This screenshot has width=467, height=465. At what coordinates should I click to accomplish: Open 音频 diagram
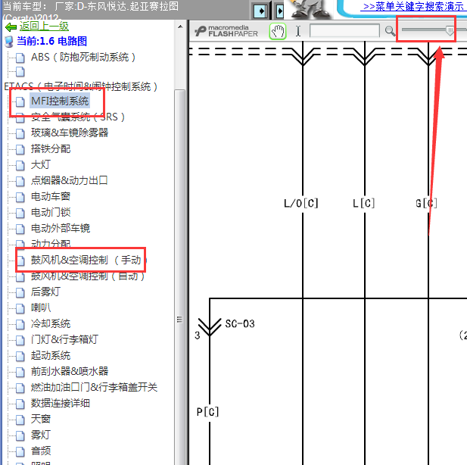(x=41, y=451)
